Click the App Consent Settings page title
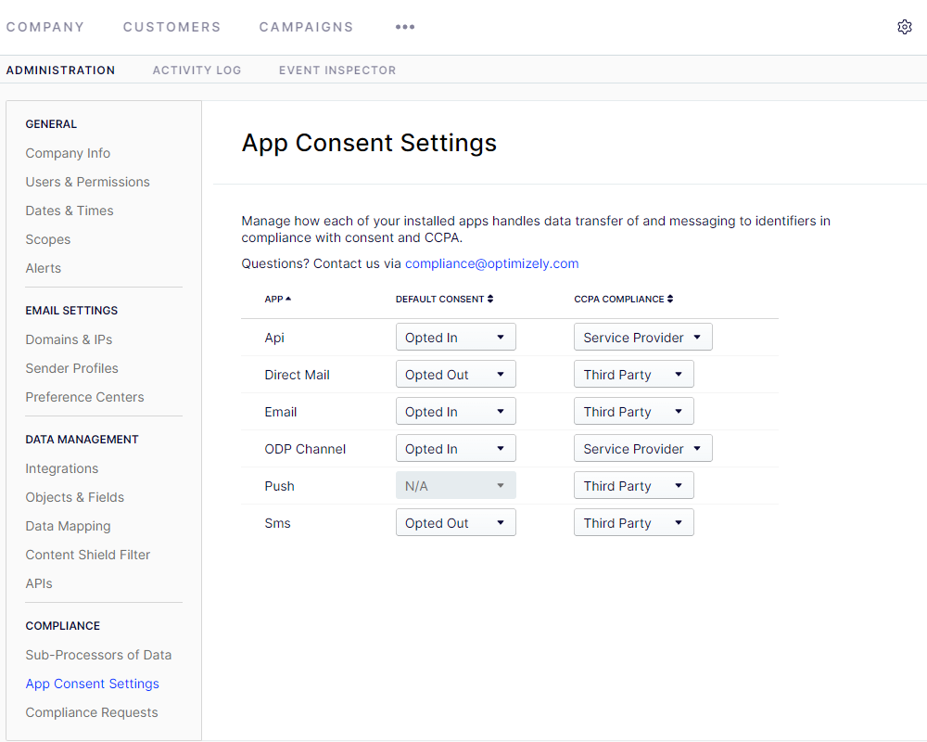 click(x=370, y=143)
